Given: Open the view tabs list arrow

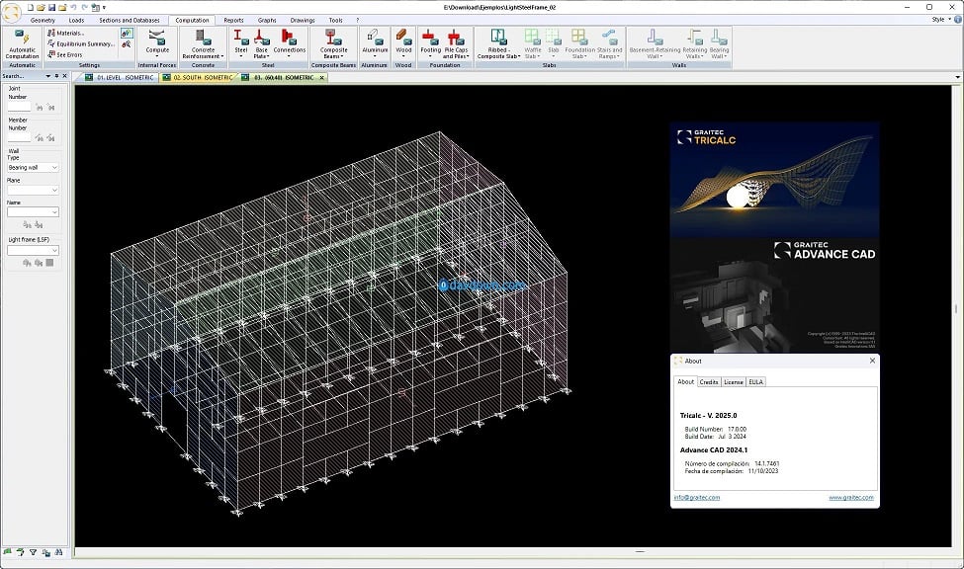Looking at the screenshot, I should point(957,77).
